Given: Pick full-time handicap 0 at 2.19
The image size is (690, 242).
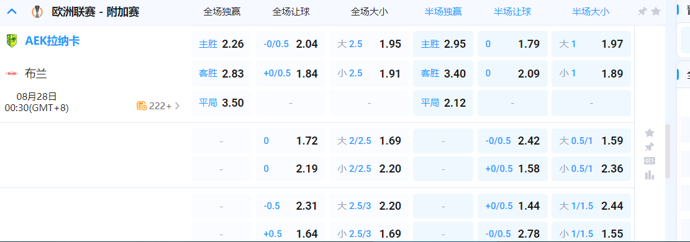Looking at the screenshot, I should (291, 169).
